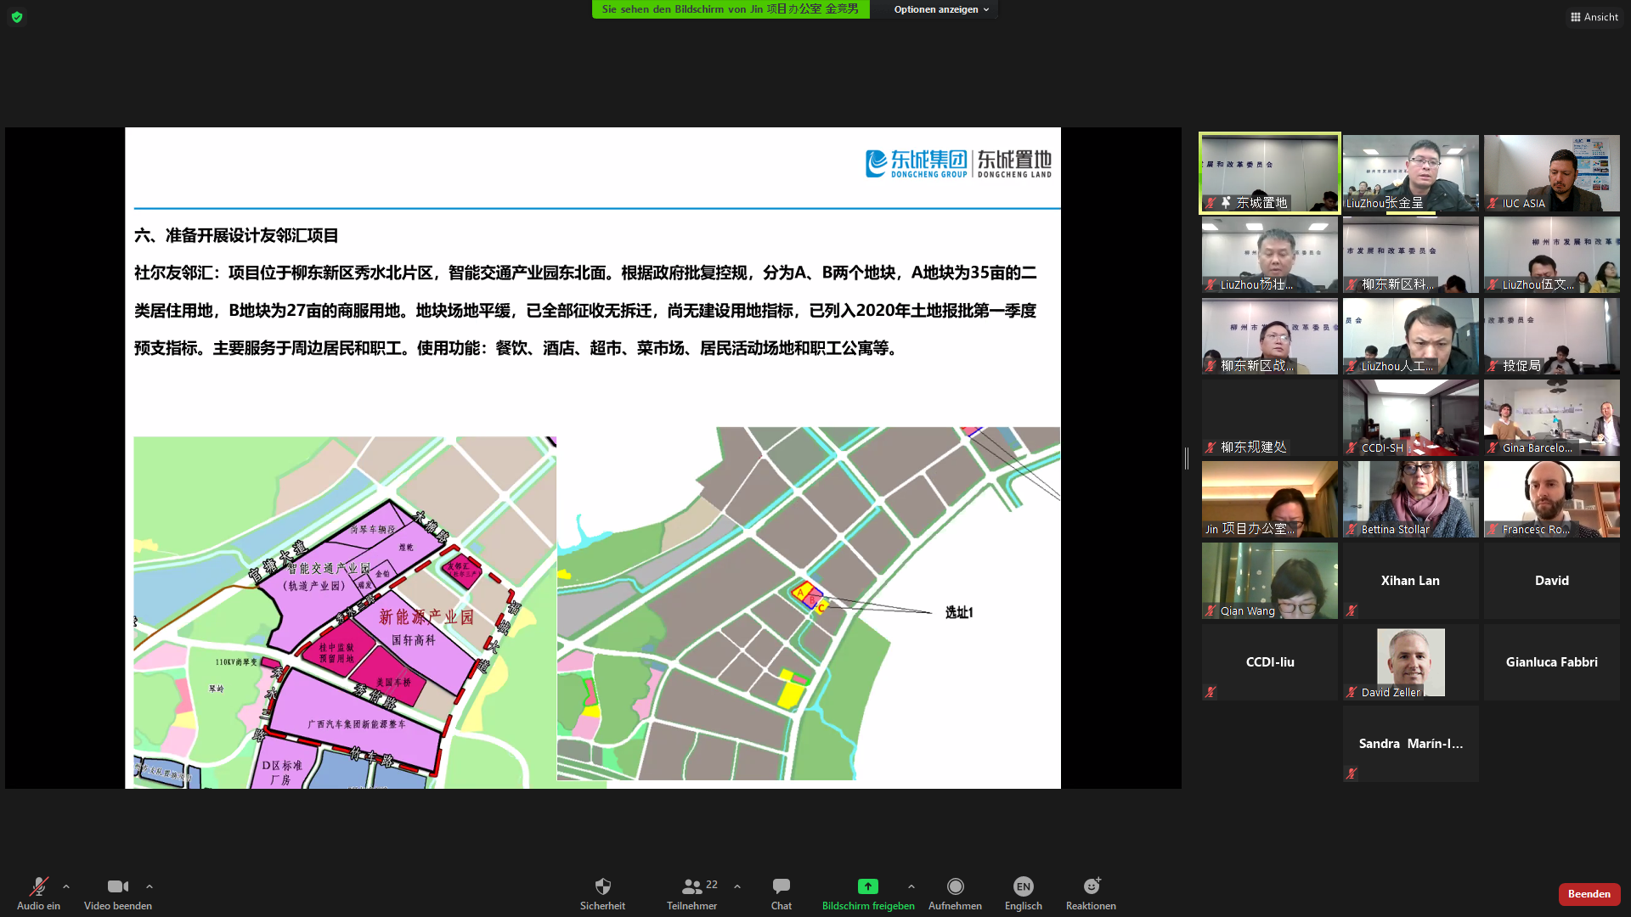Switch layout using Ansicht button
This screenshot has height=917, width=1631.
point(1594,17)
